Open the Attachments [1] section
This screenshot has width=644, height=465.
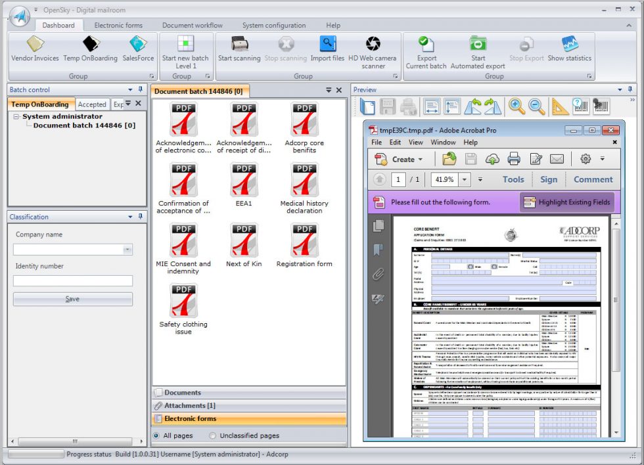point(189,406)
